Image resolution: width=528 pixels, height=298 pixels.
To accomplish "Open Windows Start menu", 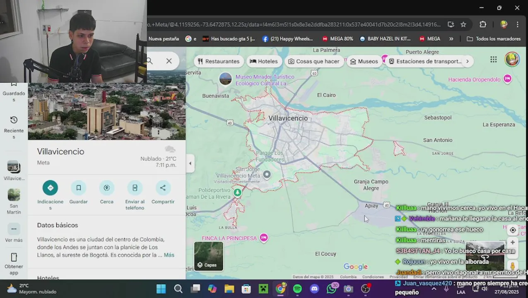I will pyautogui.click(x=161, y=289).
